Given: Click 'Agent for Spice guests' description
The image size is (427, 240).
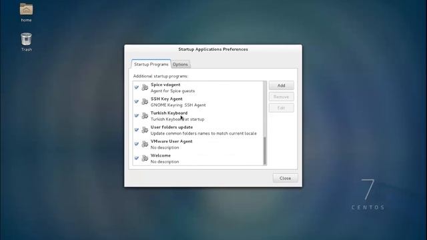Looking at the screenshot, I should [173, 91].
